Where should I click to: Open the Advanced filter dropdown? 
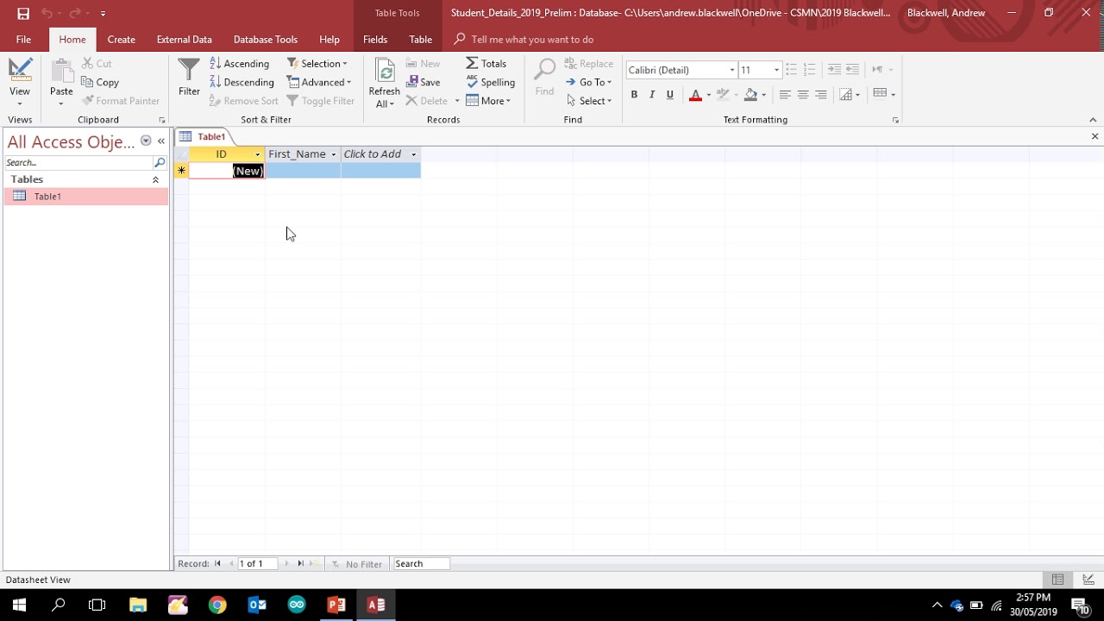pos(319,82)
